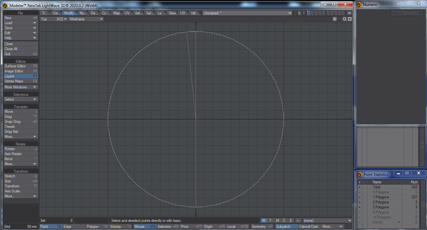Click the viewport zoom magnifier icon
Image resolution: width=427 pixels, height=230 pixels.
pyautogui.click(x=345, y=19)
